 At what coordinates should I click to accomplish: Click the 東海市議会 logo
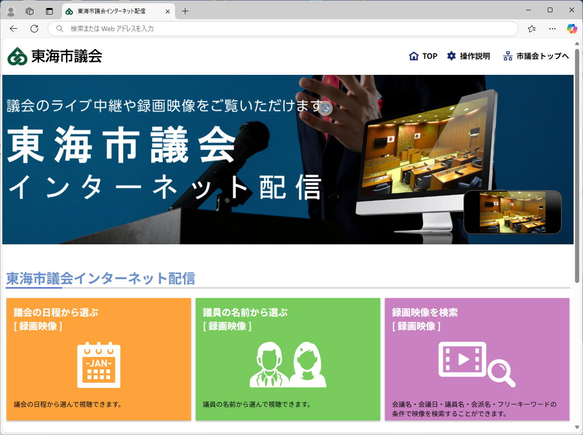(55, 56)
